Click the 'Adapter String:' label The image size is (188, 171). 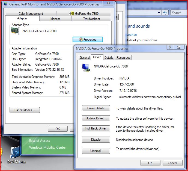coord(21,64)
